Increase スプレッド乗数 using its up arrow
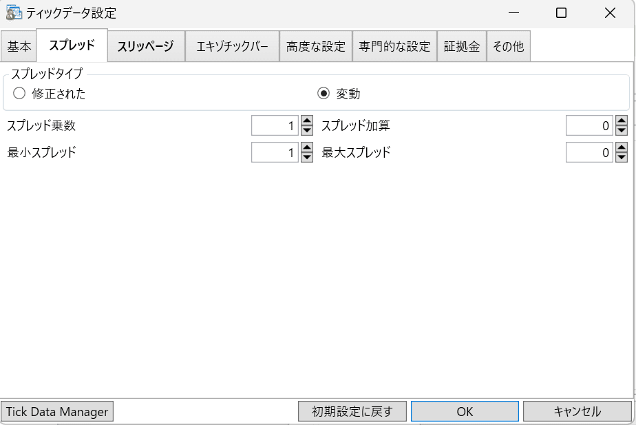Image resolution: width=636 pixels, height=425 pixels. point(306,122)
